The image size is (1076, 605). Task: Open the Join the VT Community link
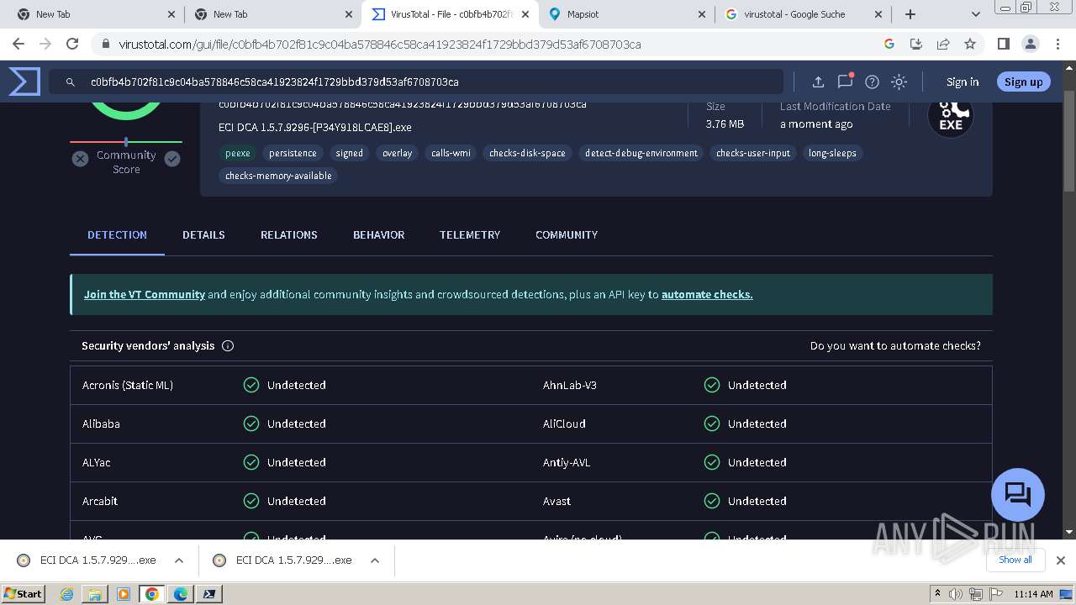click(x=145, y=294)
